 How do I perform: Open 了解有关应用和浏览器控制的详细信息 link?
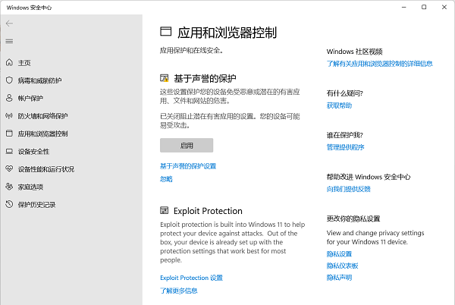click(x=380, y=64)
